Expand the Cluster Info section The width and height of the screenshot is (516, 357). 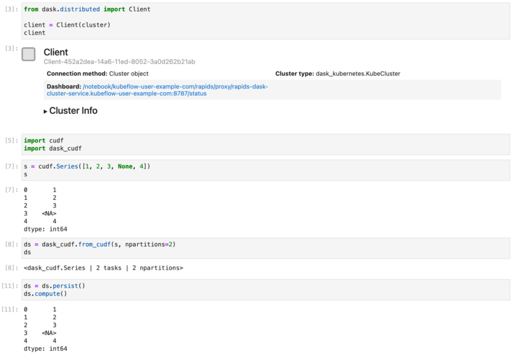[72, 111]
